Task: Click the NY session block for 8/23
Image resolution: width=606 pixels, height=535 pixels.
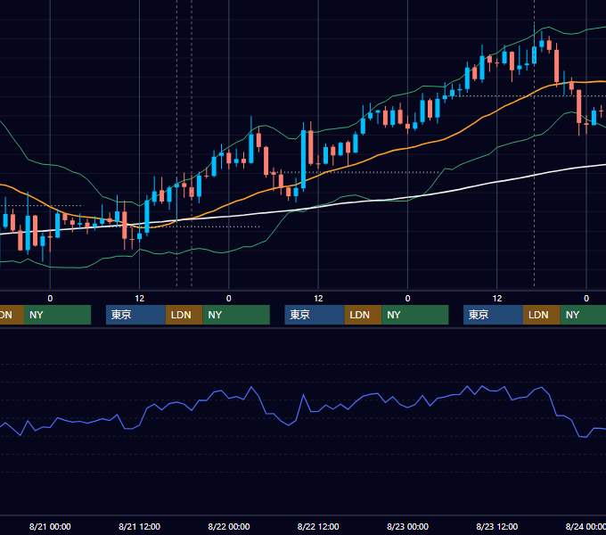Action: pyautogui.click(x=583, y=315)
